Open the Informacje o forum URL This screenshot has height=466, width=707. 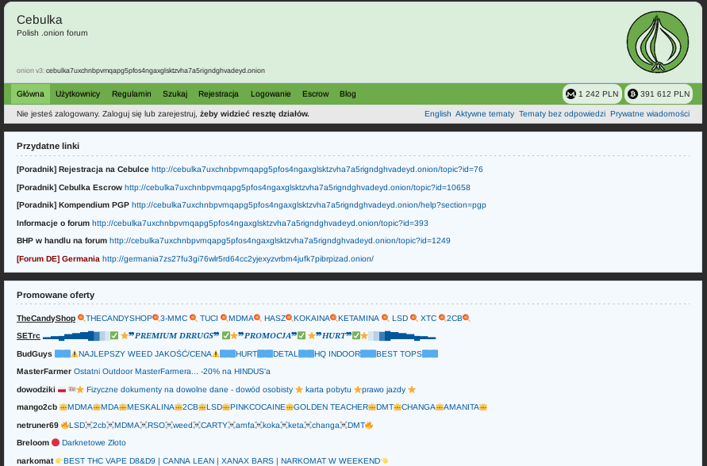pyautogui.click(x=260, y=223)
